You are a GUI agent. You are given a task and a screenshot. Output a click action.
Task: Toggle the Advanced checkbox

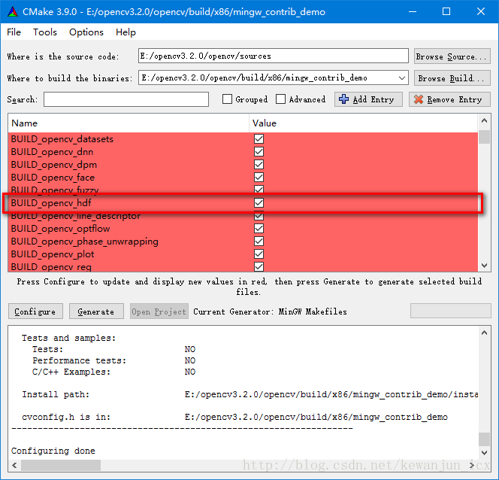[x=281, y=99]
